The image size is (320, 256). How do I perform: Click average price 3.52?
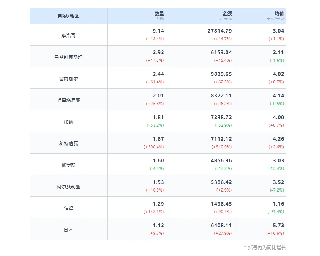[x=278, y=182]
